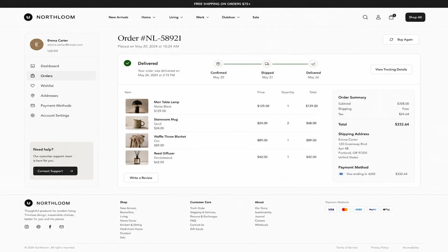Open the Stoneware Mug thumbnail
Screen dimensions: 448x252
coord(137,123)
